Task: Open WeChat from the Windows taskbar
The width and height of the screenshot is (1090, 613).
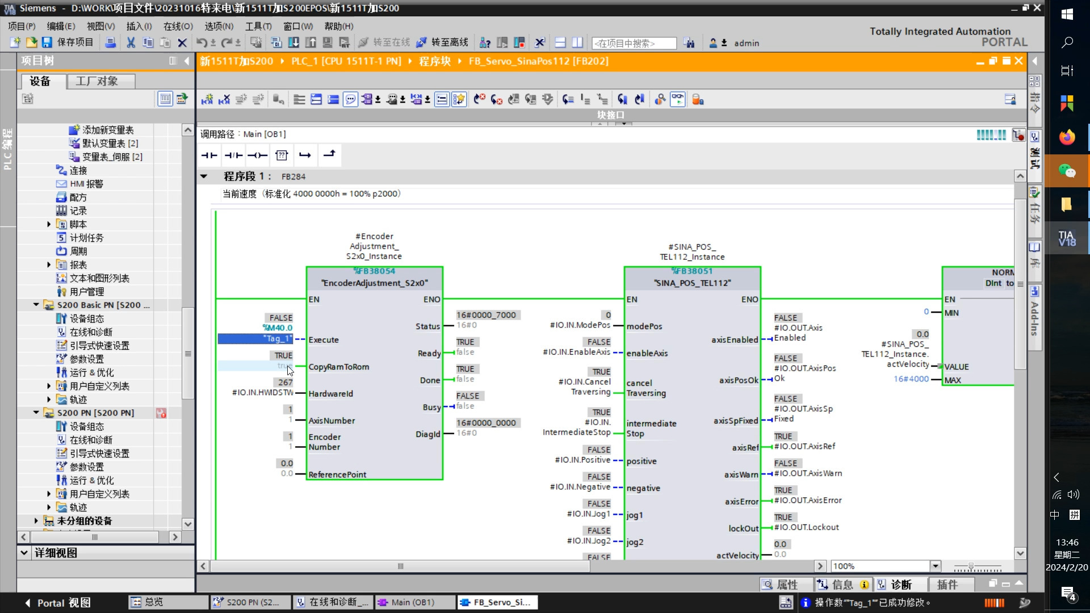Action: (x=1067, y=170)
